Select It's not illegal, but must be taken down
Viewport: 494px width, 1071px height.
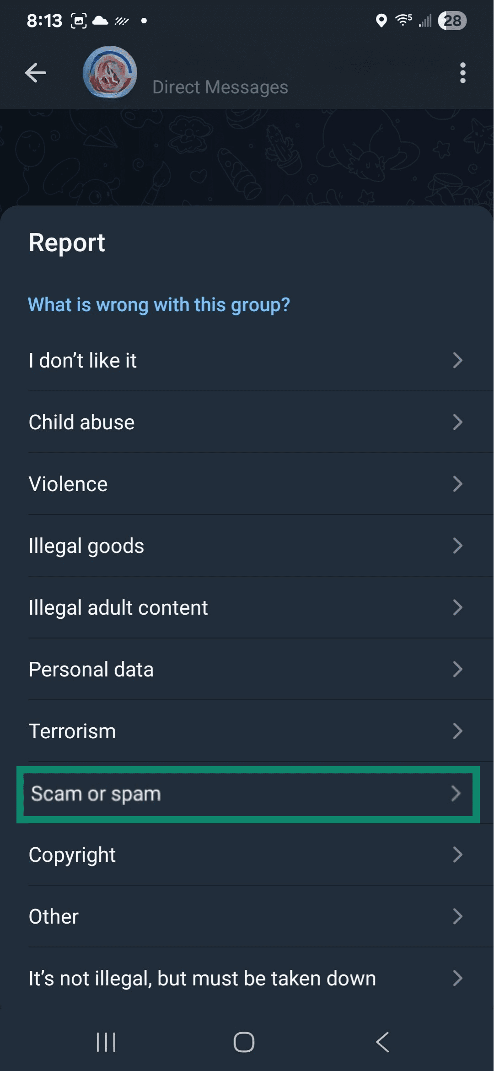247,978
